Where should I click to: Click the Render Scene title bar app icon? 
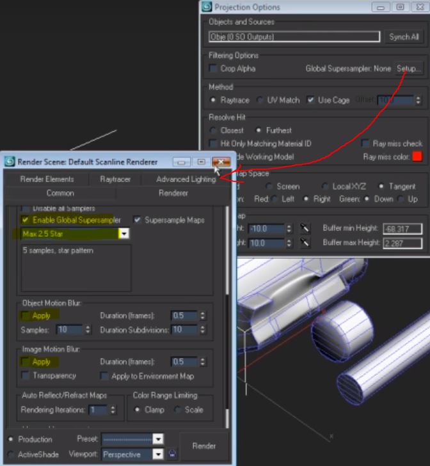pos(10,162)
